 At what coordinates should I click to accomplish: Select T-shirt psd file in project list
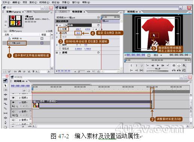pos(16,43)
